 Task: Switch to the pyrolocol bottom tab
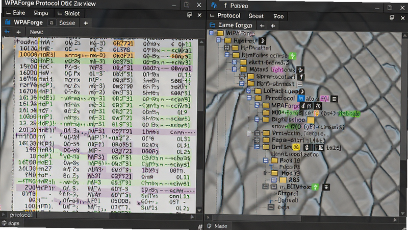point(21,215)
